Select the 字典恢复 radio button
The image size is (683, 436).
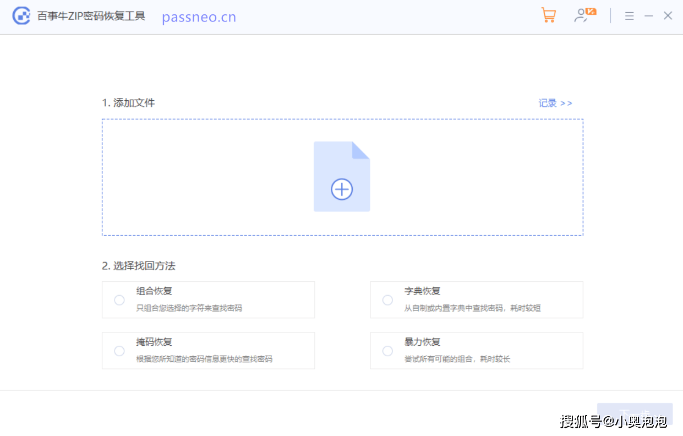387,300
